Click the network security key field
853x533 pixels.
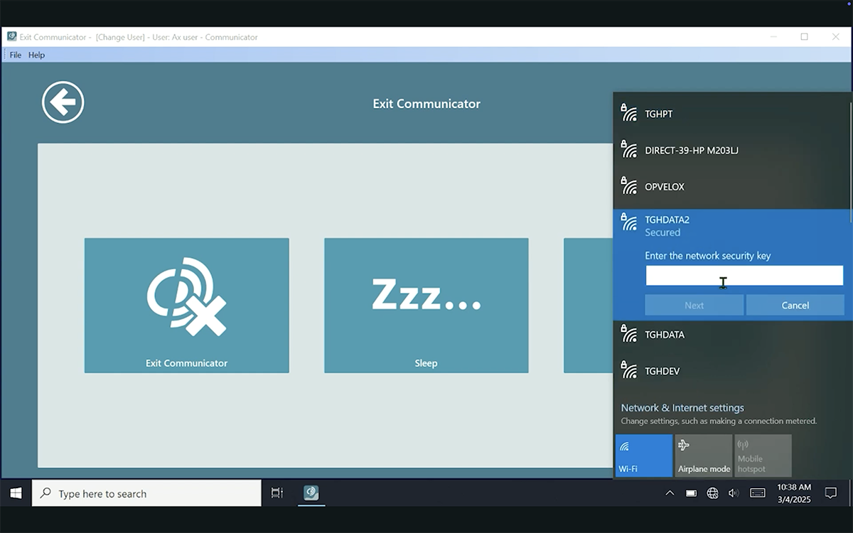[x=744, y=276]
